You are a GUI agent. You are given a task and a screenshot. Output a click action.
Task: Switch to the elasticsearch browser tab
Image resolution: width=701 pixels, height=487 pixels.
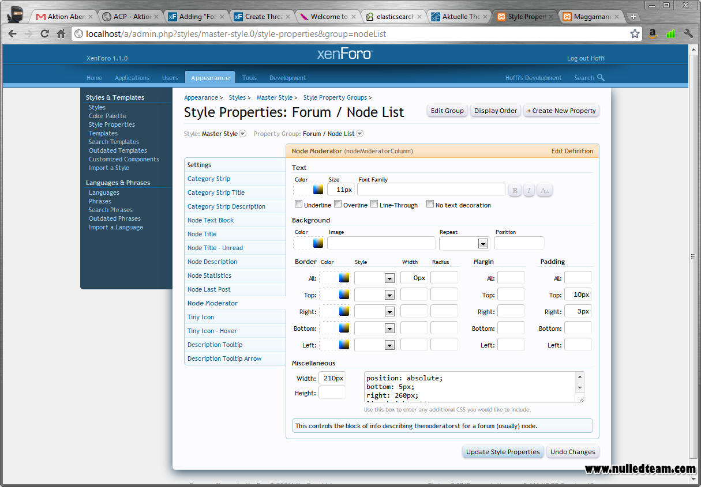[x=395, y=17]
